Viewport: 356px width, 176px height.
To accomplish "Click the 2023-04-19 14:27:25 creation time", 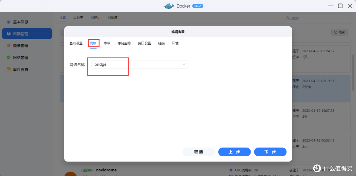I will [318, 111].
